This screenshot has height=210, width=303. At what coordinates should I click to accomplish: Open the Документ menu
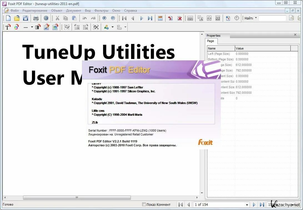(73, 11)
